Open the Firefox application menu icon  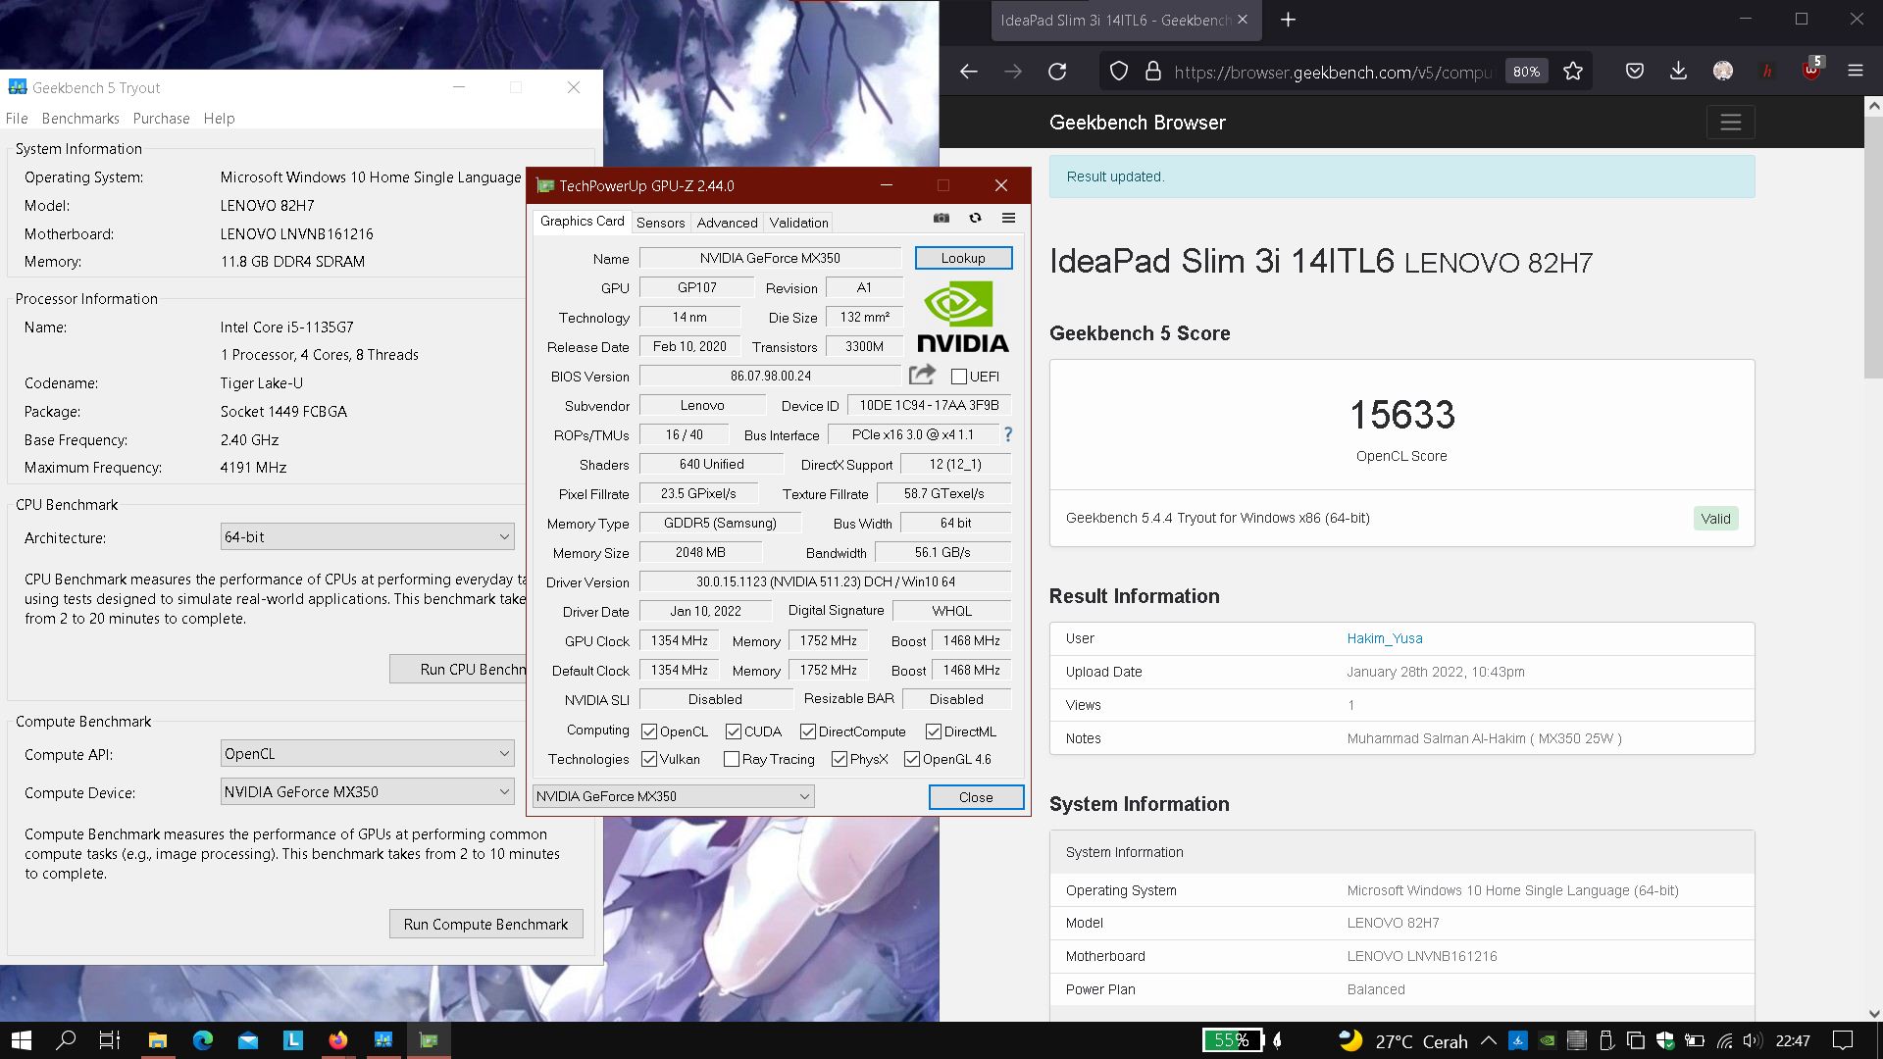pos(1856,71)
